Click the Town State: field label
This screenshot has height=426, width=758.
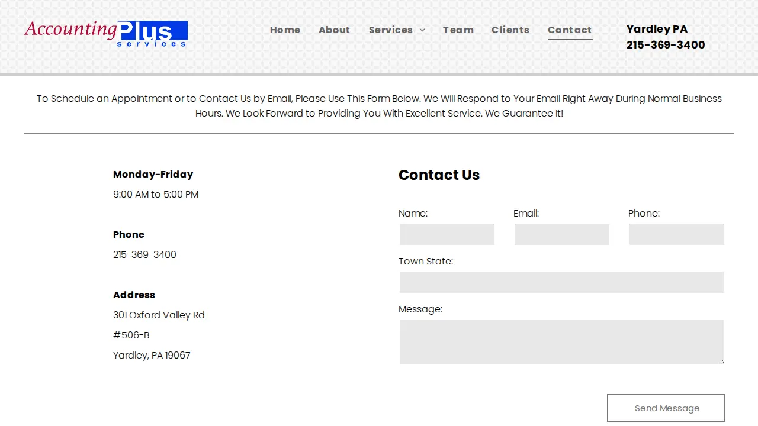426,261
